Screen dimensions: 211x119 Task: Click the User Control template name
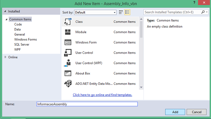point(84,53)
